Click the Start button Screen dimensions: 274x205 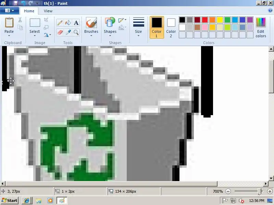pos(10,201)
